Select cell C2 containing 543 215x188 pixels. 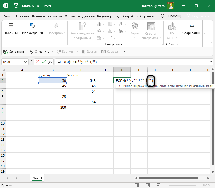pyautogui.click(x=81, y=80)
